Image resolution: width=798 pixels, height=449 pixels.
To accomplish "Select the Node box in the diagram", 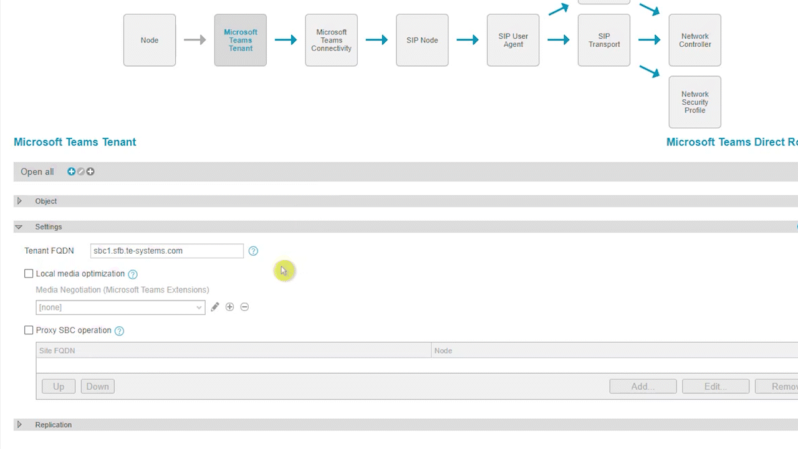I will coord(150,40).
